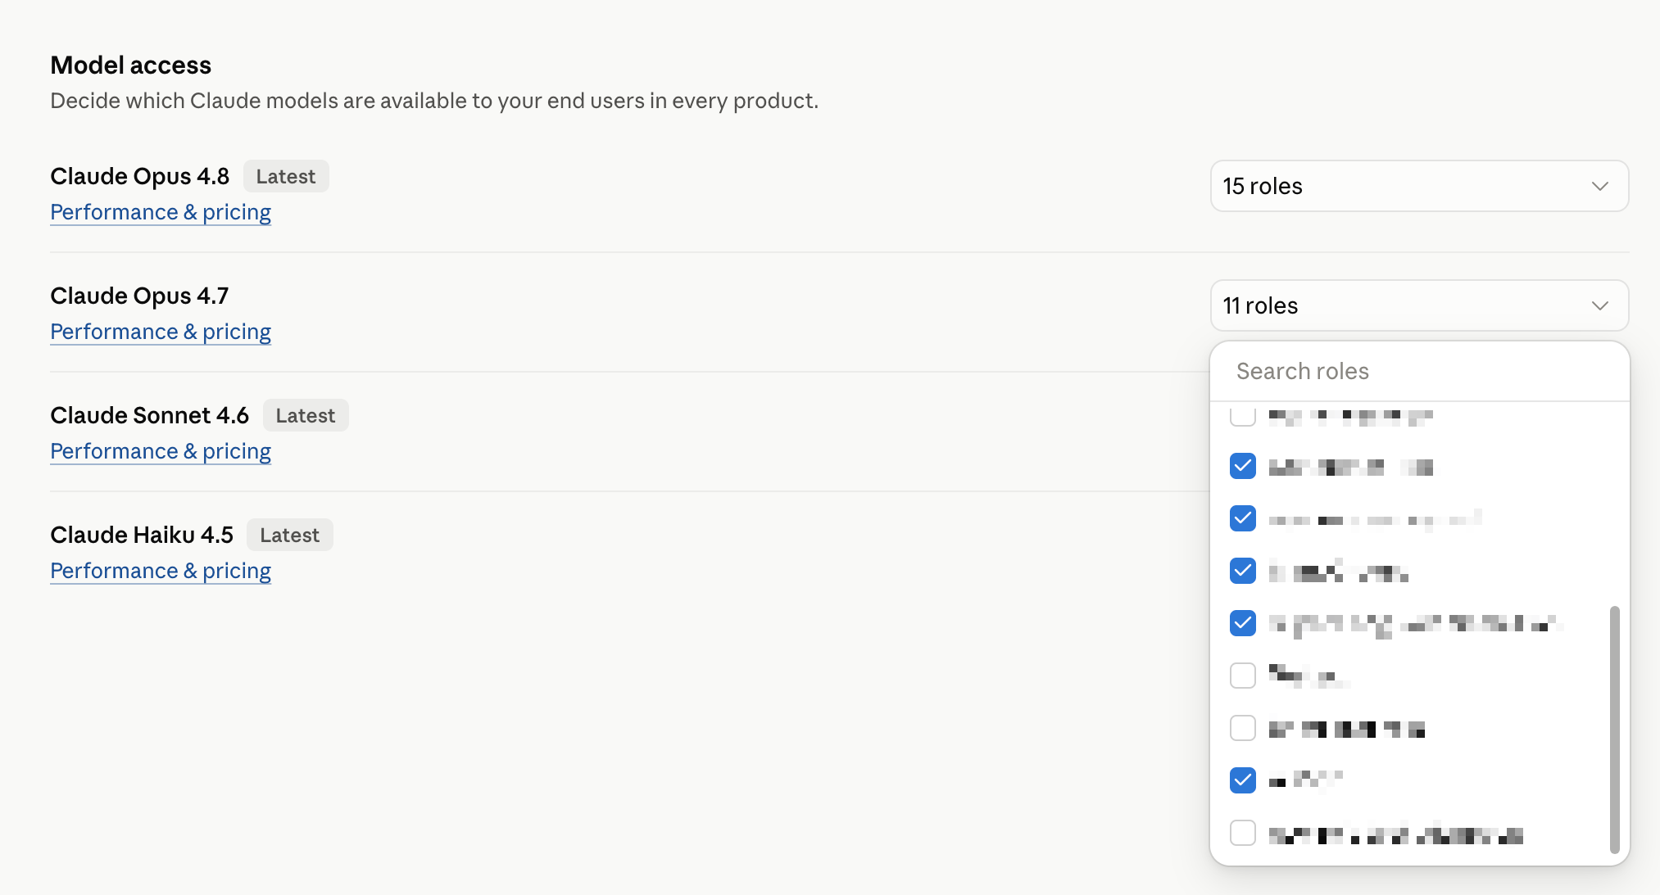1660x895 pixels.
Task: Check the bottom-most unchecked role checkbox
Action: pos(1243,833)
